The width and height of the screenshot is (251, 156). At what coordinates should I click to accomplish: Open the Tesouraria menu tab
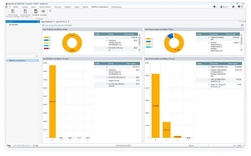58,7
